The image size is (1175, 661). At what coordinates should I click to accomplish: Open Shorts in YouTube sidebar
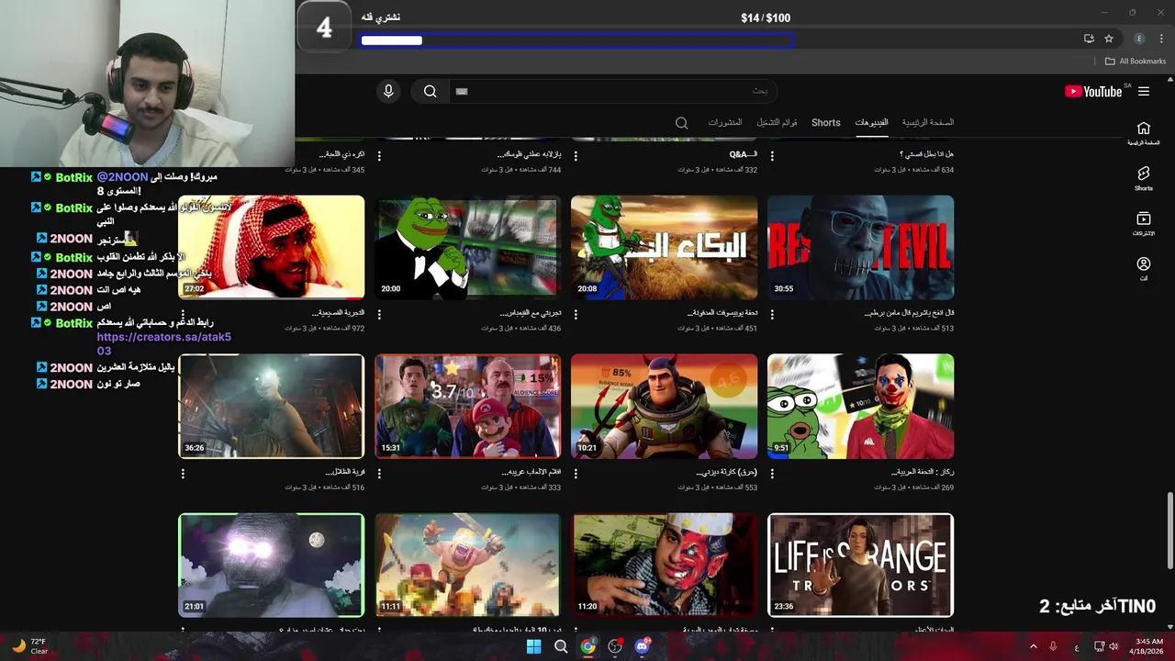pos(1144,178)
